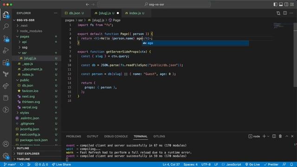Maximize the panel with up chevron
Viewport: 297px width, 167px height.
point(287,136)
